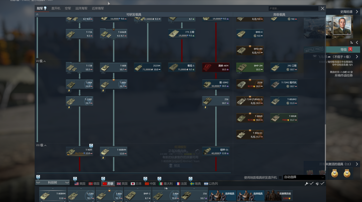Select the T-90A tank in tree
362x202 pixels.
tap(79, 84)
